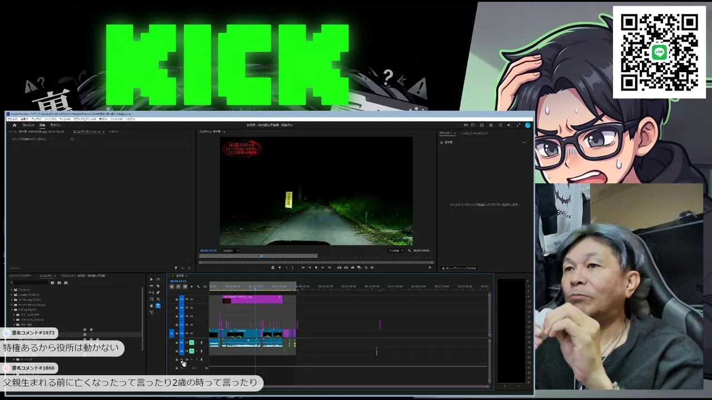The height and width of the screenshot is (400, 712).
Task: Expand the third folder in Effects tree
Action: 12,300
